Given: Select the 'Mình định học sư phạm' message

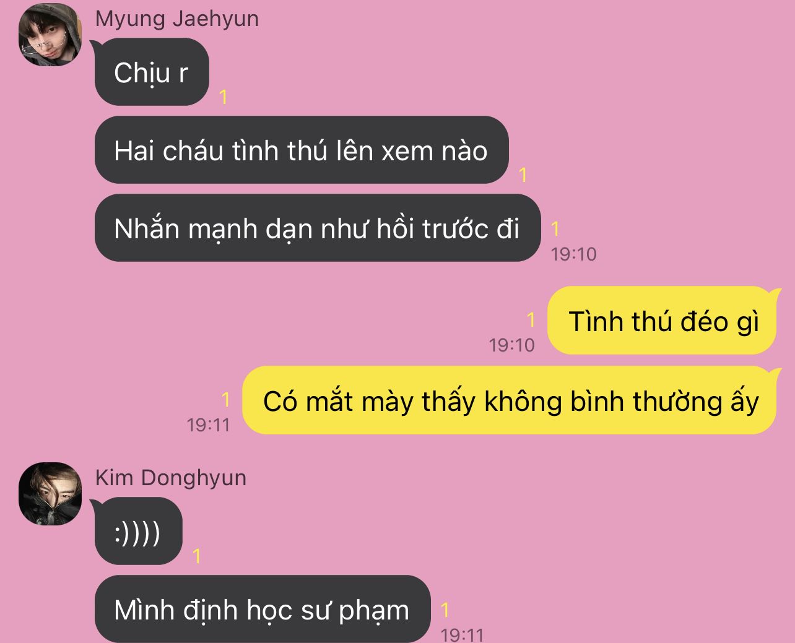Looking at the screenshot, I should tap(263, 610).
